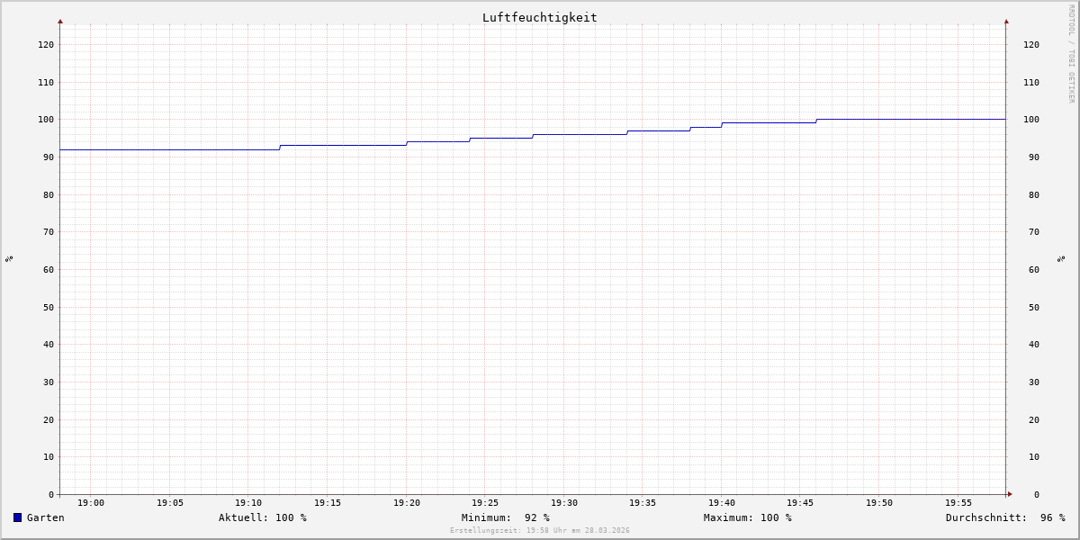
Task: Click the 19:45 time axis label
Action: (x=800, y=503)
